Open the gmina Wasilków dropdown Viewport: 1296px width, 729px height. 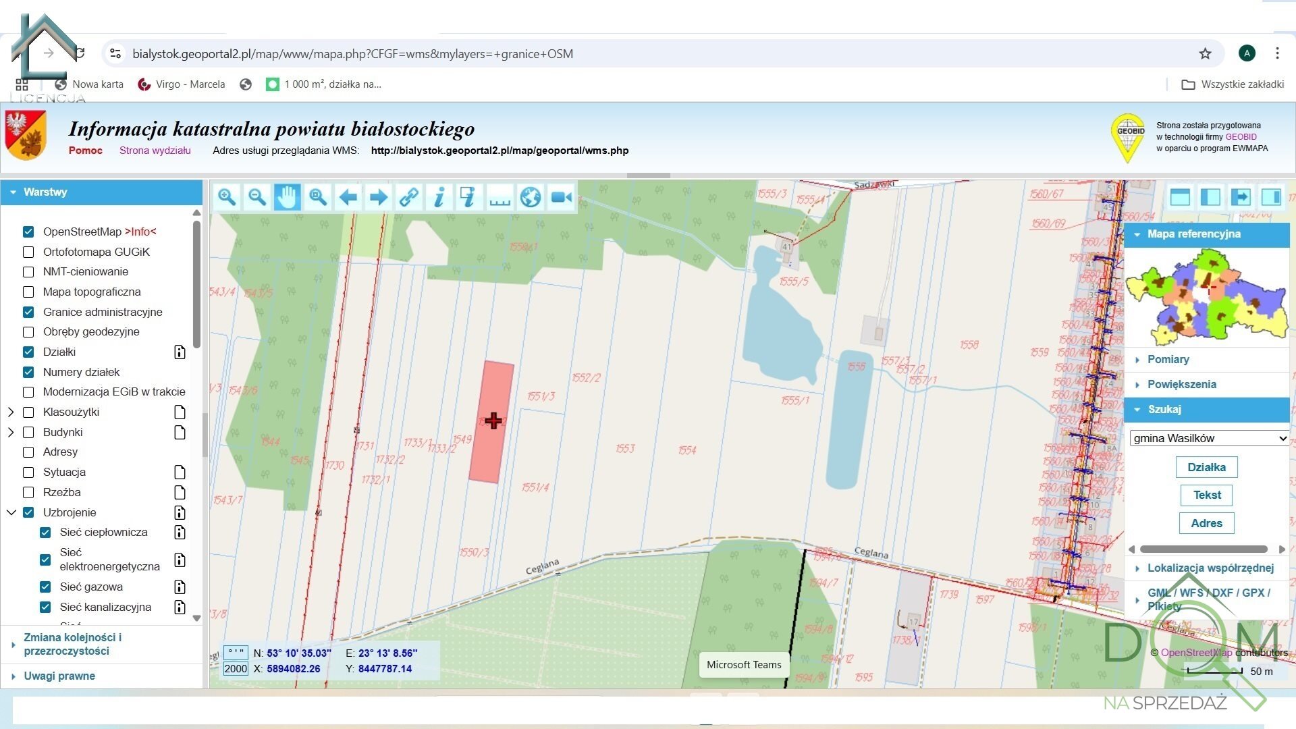click(1208, 438)
